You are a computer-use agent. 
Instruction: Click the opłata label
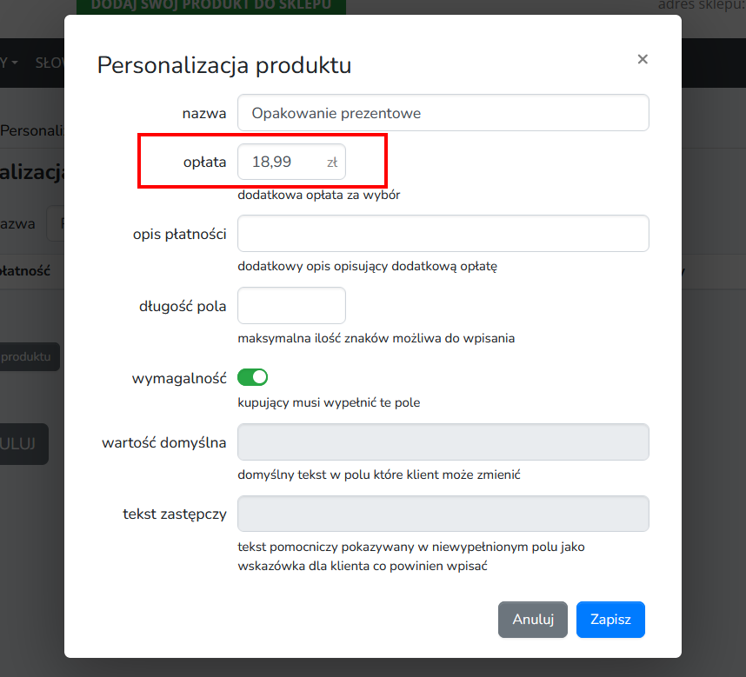point(204,163)
